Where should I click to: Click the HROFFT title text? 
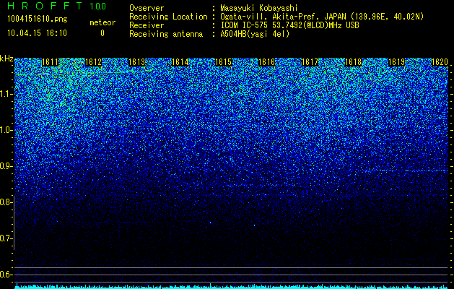pos(45,6)
